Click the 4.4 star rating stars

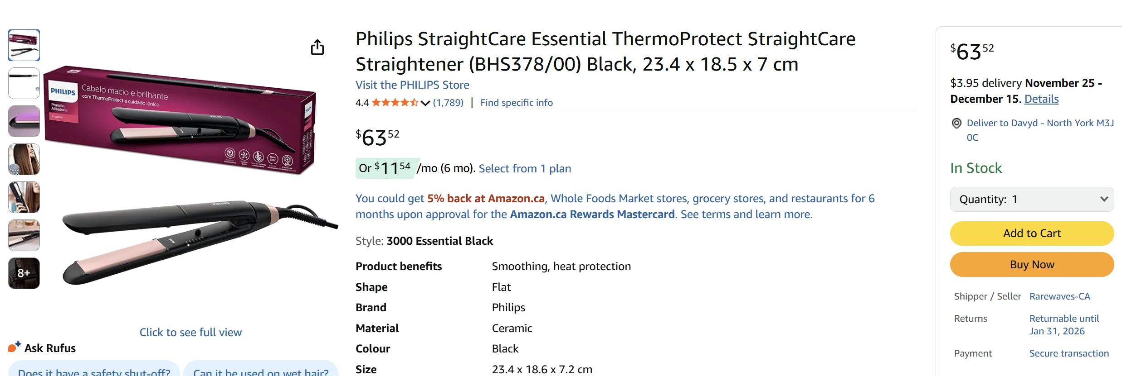[x=395, y=102]
